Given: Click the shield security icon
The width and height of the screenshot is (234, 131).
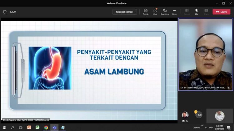Looking at the screenshot, I should pyautogui.click(x=5, y=12).
